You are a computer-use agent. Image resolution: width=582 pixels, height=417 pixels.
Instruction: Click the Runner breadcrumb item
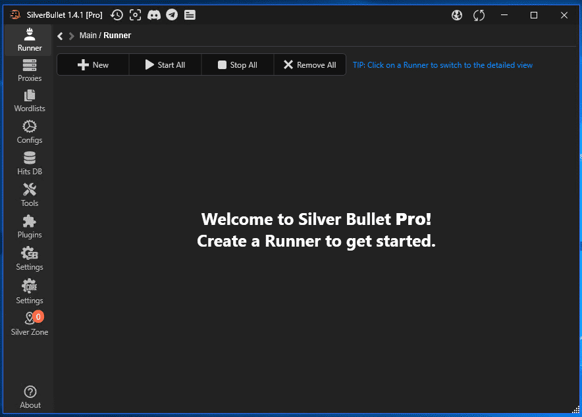[x=117, y=36]
